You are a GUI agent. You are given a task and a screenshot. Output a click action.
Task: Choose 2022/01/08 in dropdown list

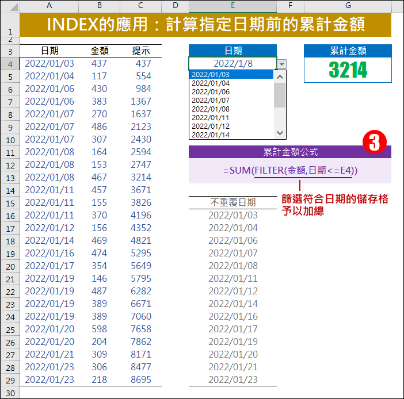pyautogui.click(x=231, y=109)
